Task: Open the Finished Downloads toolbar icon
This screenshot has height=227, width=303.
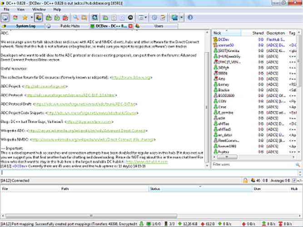Action: [57, 18]
